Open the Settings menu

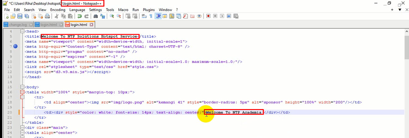pos(95,10)
